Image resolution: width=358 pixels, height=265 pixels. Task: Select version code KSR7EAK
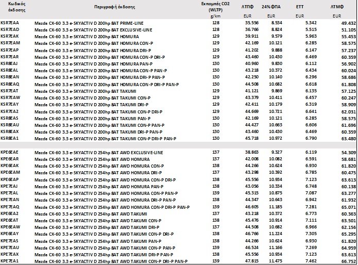(10, 36)
